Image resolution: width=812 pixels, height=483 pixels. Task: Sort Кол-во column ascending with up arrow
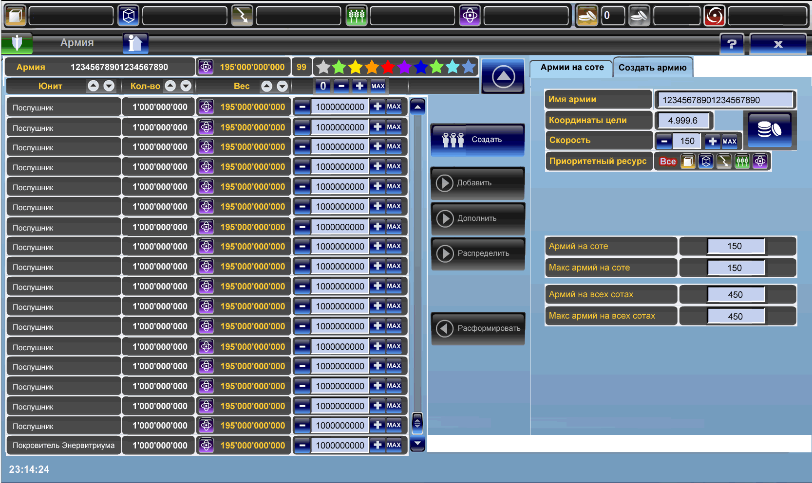click(x=170, y=86)
